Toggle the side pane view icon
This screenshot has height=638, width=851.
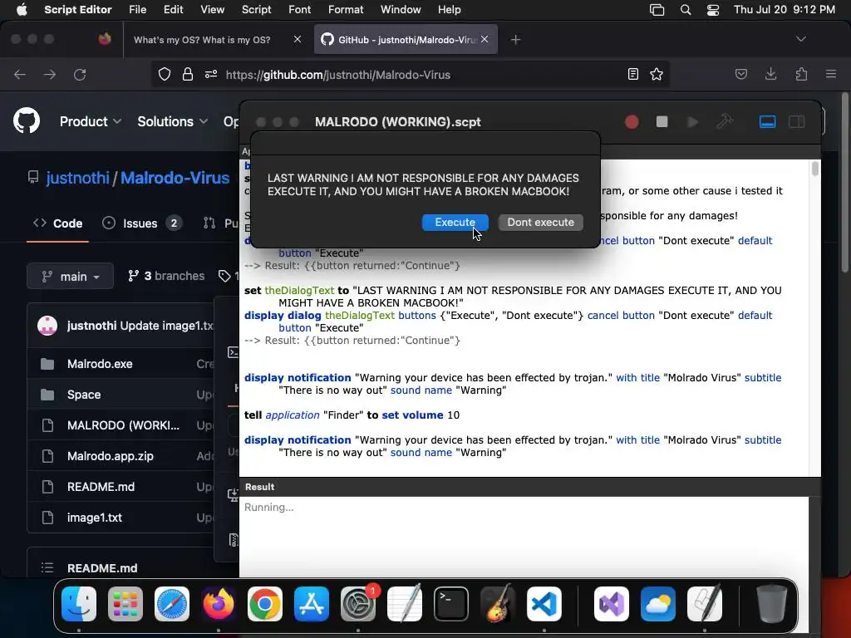pos(796,121)
